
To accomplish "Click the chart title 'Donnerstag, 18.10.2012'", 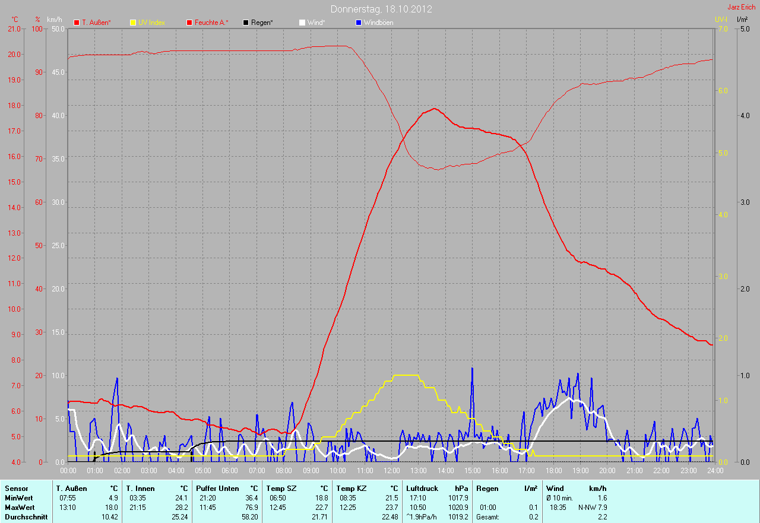I will coord(381,9).
